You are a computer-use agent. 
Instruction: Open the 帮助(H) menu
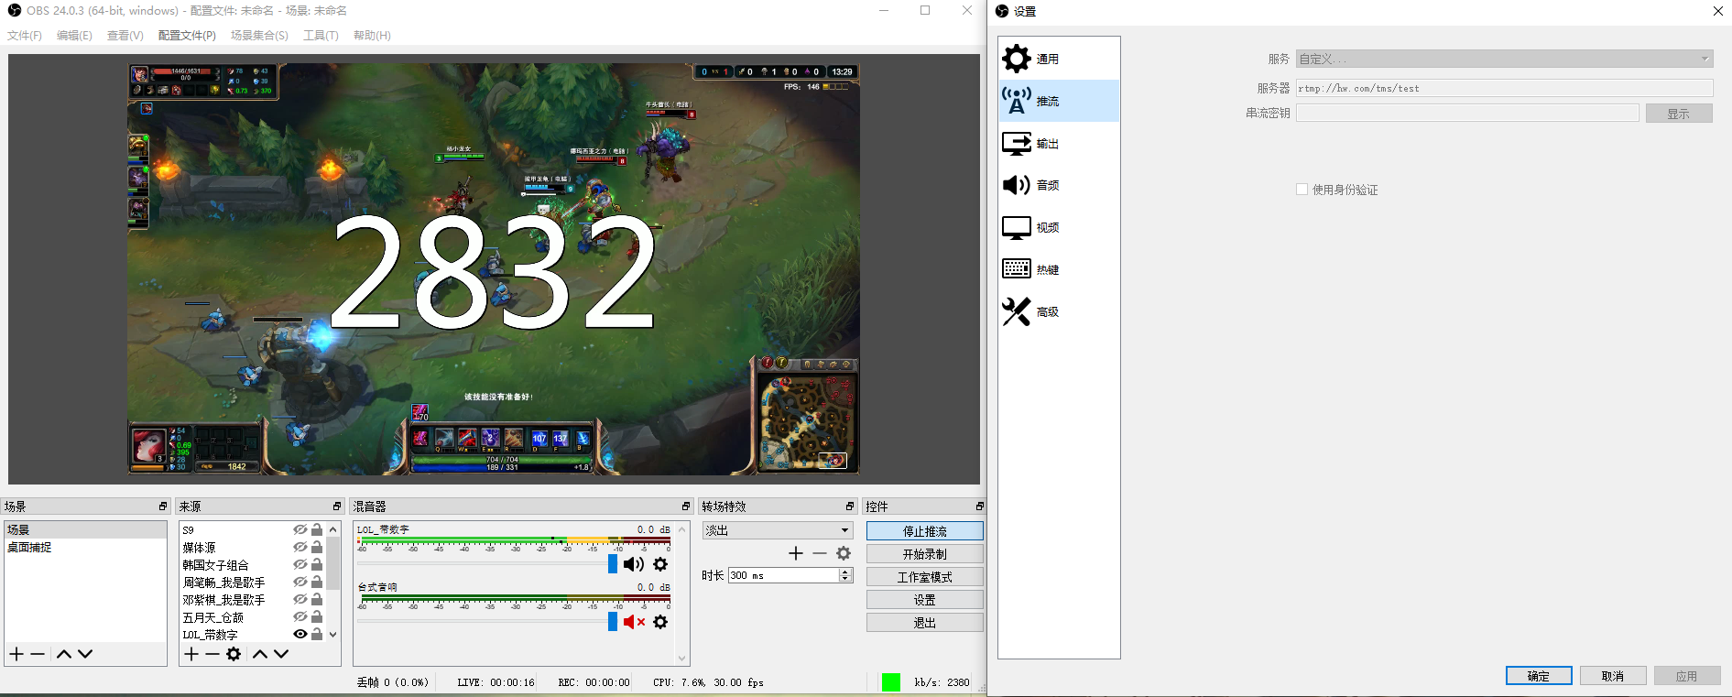click(x=372, y=36)
